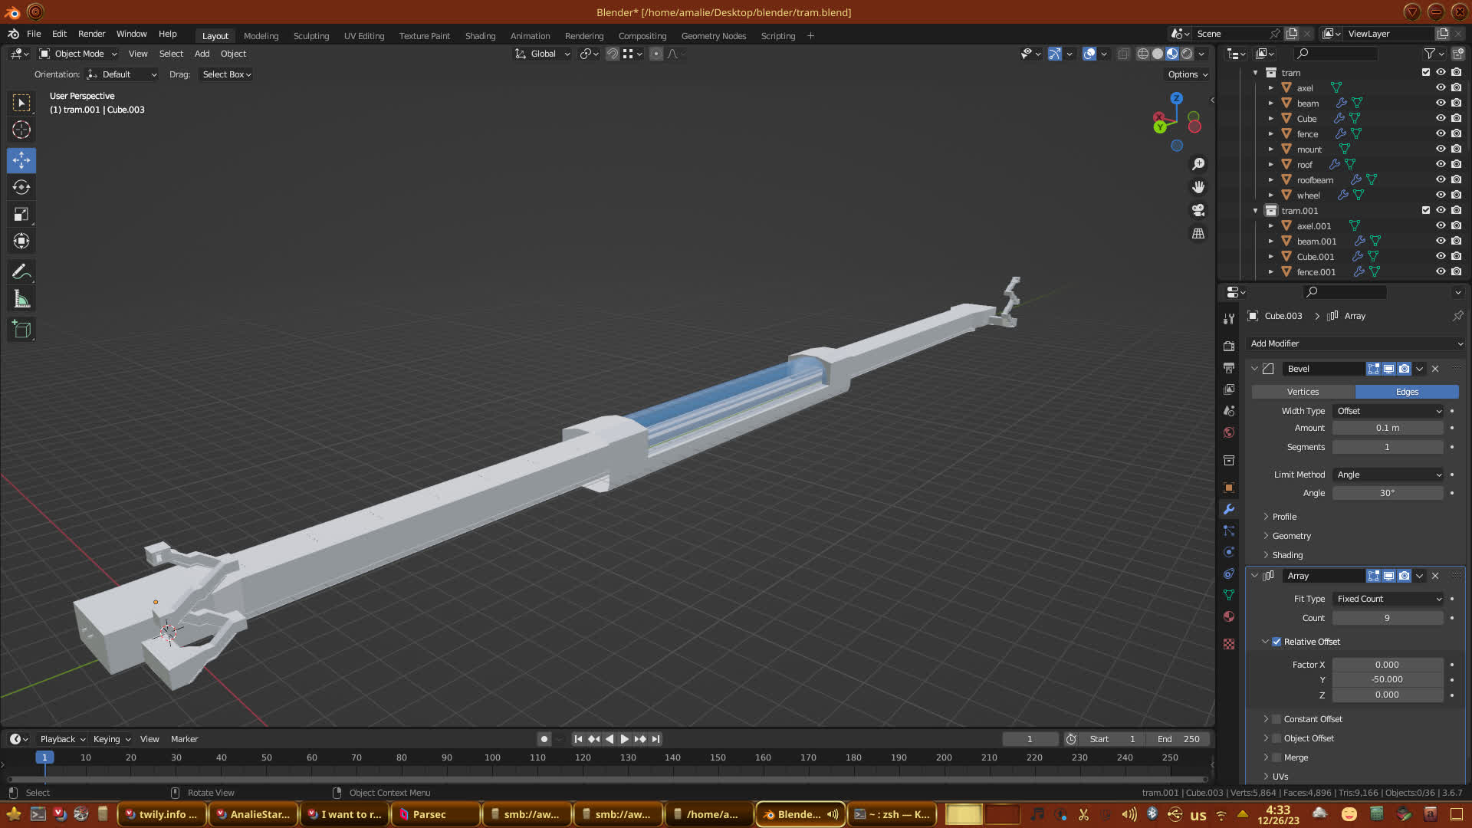Toggle camera view in the viewport
The height and width of the screenshot is (828, 1472).
coord(1198,210)
